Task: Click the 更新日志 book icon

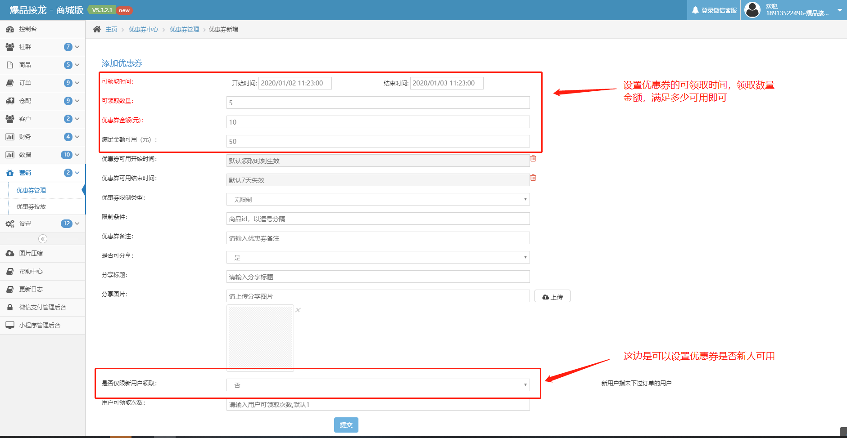Action: [9, 289]
